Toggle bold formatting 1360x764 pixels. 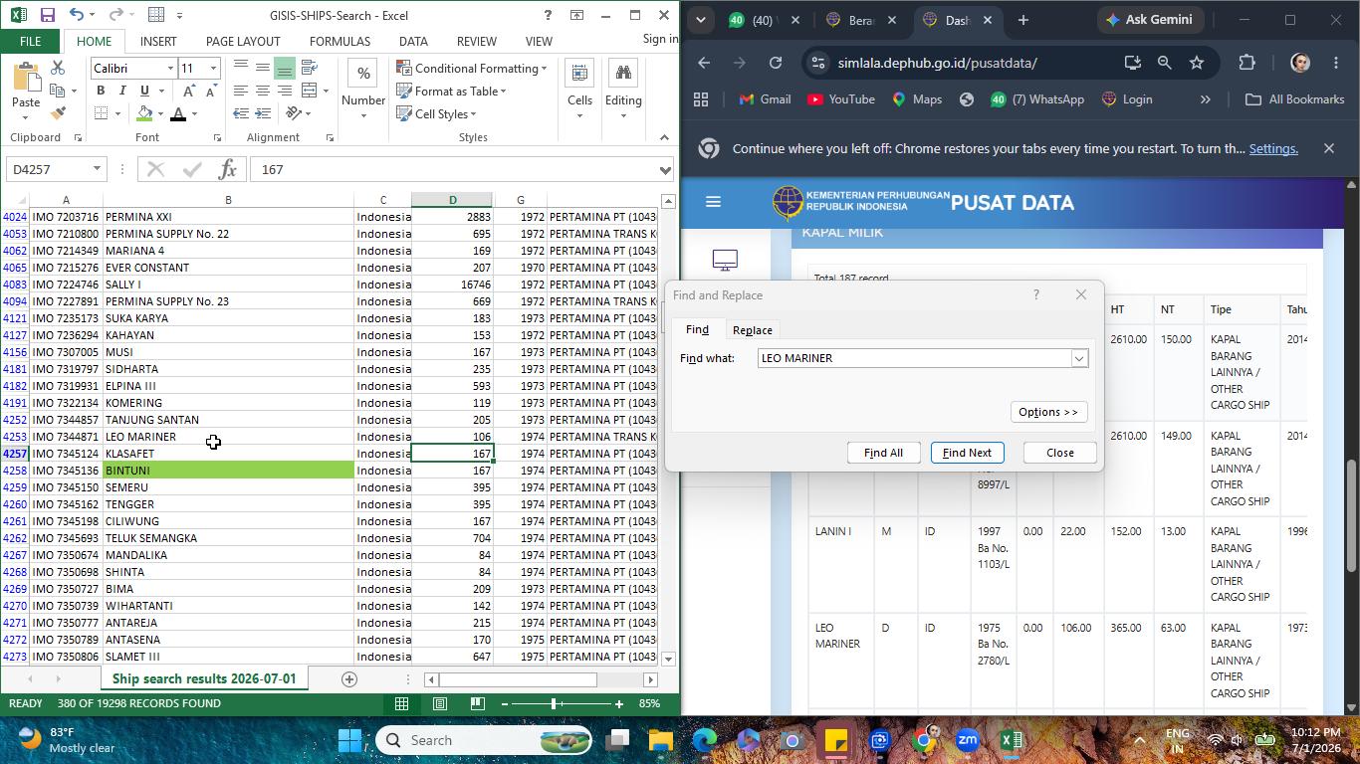tap(101, 91)
